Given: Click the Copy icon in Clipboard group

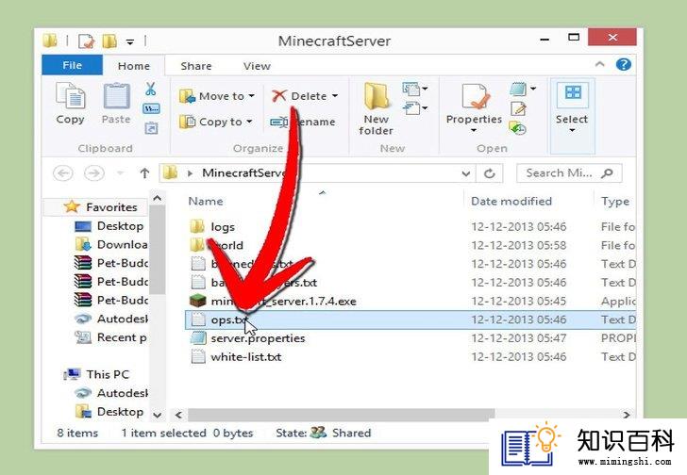Looking at the screenshot, I should (70, 96).
